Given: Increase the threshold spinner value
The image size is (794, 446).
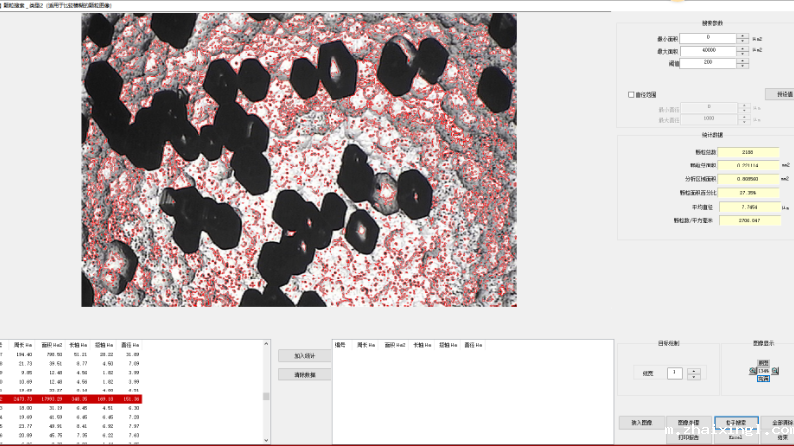Looking at the screenshot, I should tap(741, 60).
